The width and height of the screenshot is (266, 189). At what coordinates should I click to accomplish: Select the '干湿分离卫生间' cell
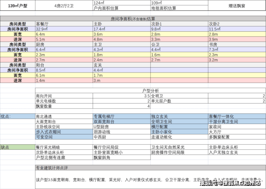click(x=237, y=121)
